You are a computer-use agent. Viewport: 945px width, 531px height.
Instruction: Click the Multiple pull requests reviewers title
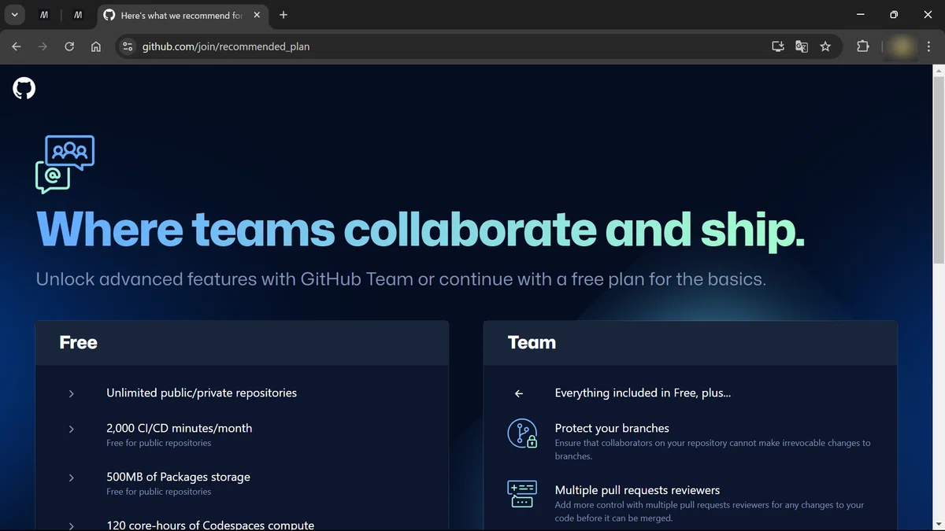tap(637, 490)
